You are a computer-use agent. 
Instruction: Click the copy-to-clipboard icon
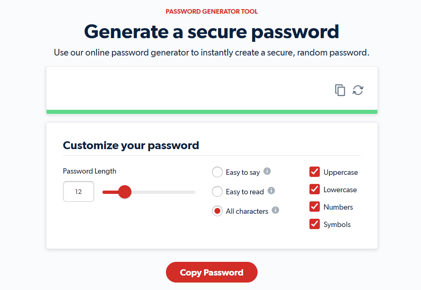(340, 90)
